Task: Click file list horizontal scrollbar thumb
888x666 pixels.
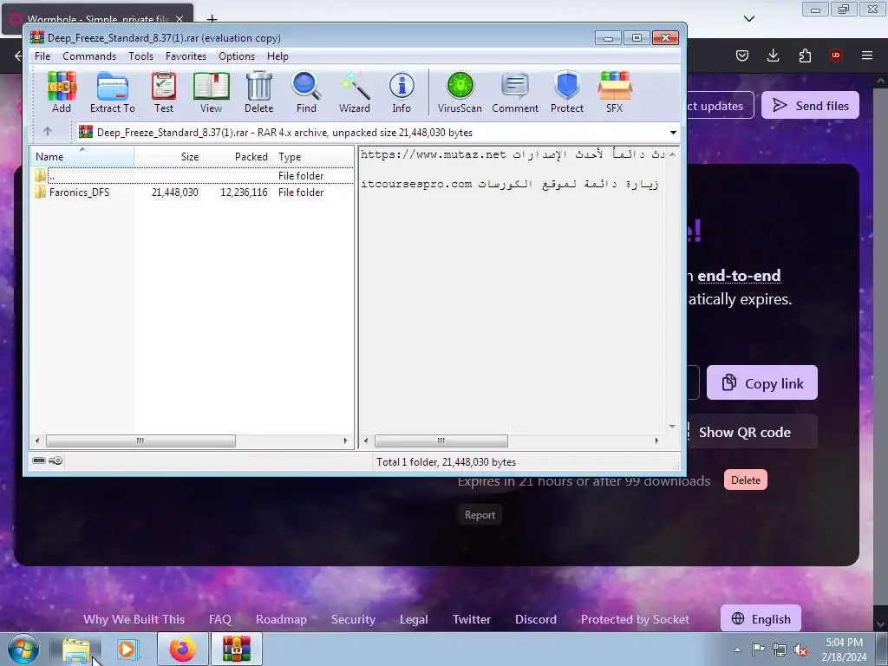Action: click(140, 440)
